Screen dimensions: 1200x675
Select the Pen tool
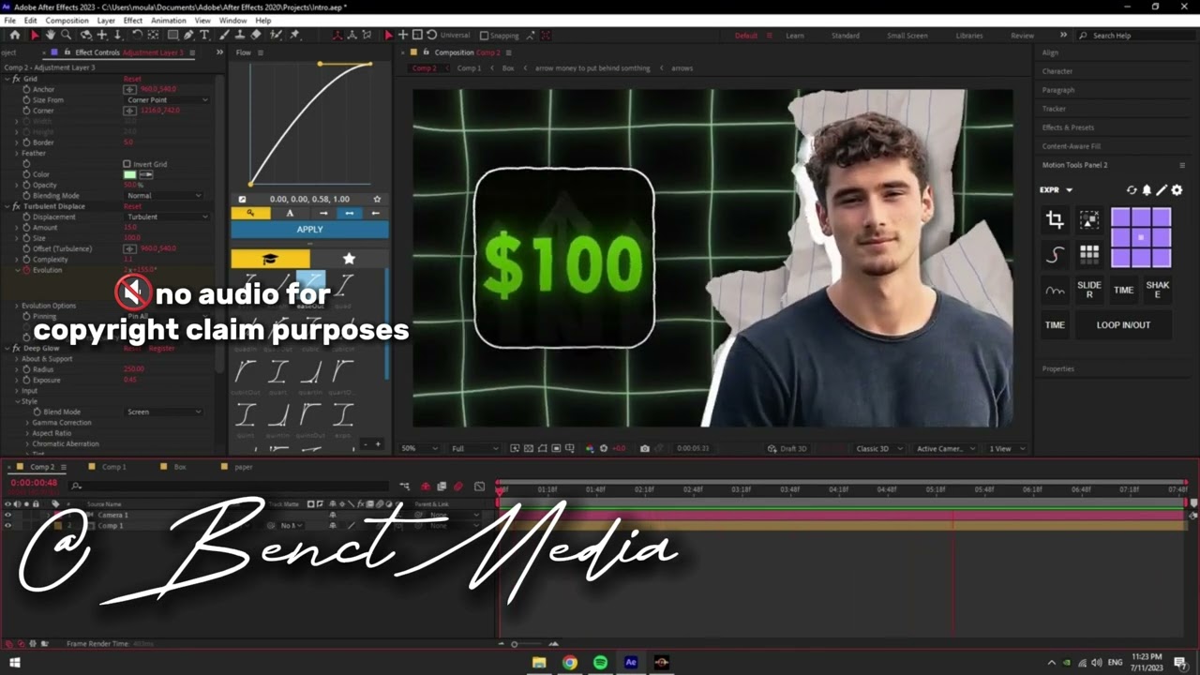(188, 35)
